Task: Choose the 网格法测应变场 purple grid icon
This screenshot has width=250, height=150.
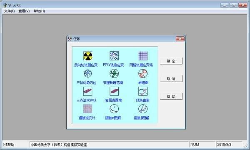Action: [143, 56]
